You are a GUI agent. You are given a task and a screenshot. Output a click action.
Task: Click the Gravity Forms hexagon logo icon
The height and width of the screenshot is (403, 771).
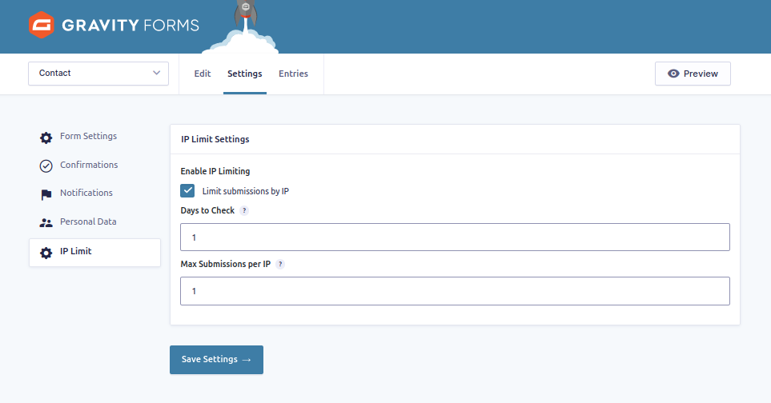42,25
